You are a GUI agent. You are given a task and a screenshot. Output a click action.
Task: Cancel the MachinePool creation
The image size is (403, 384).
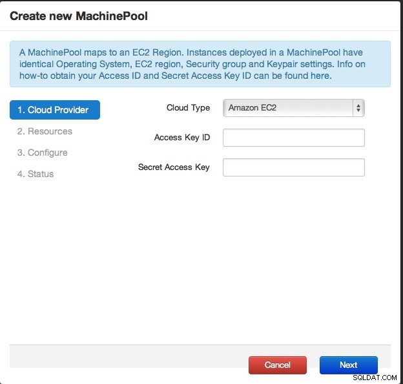pos(278,365)
